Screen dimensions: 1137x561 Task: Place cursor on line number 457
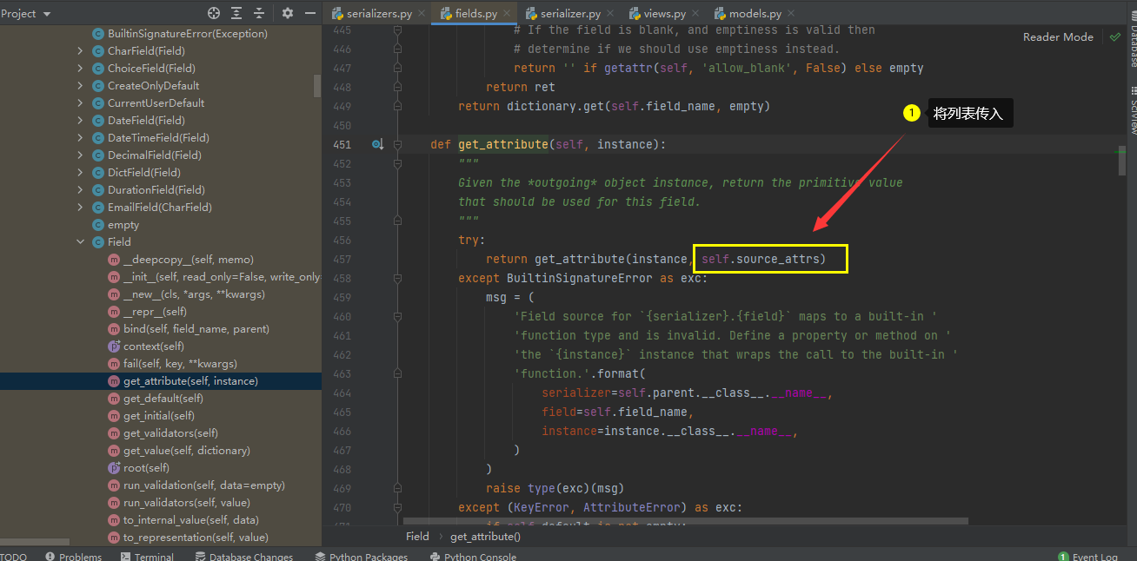(342, 259)
